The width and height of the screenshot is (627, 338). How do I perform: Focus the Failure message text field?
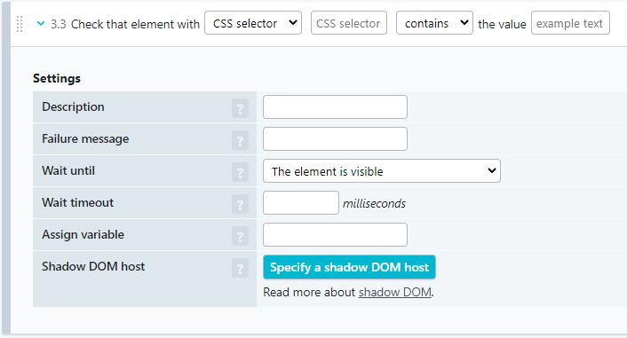point(335,138)
